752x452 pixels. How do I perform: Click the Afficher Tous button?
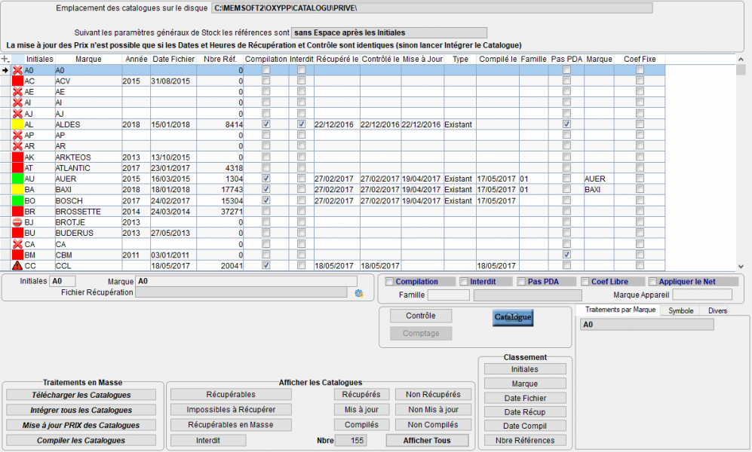[427, 441]
